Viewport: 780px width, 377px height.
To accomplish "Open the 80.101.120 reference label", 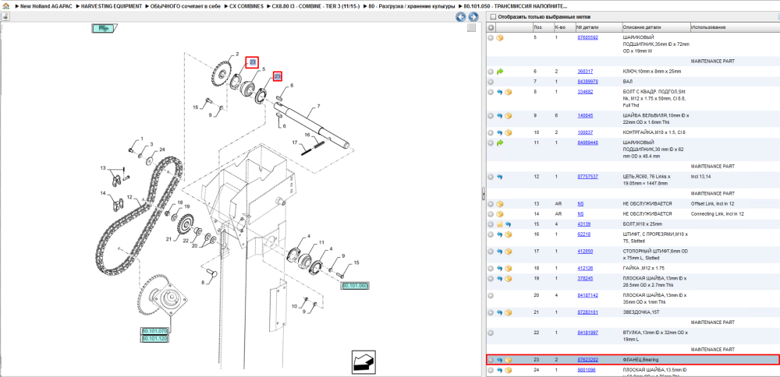I will (x=154, y=339).
